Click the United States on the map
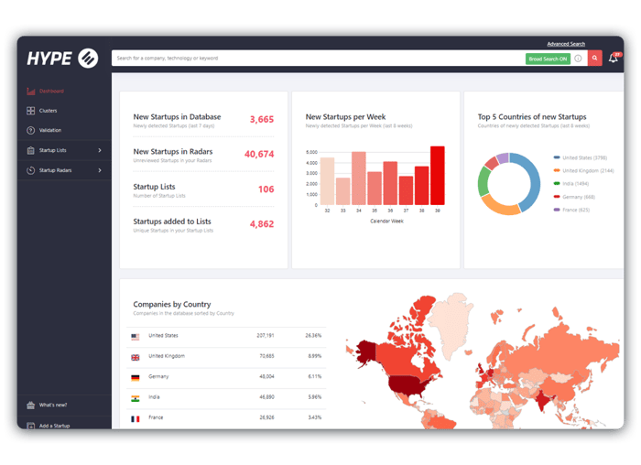The height and width of the screenshot is (465, 641). tap(408, 384)
